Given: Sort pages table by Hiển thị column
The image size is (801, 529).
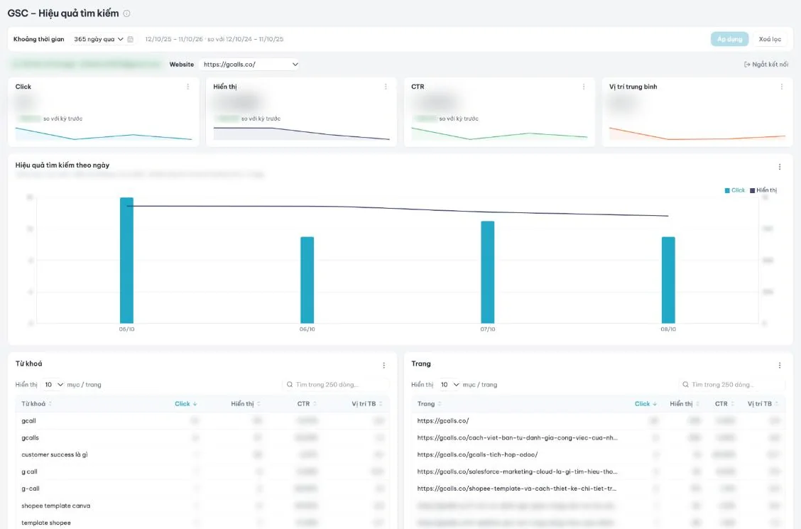Looking at the screenshot, I should pos(684,404).
